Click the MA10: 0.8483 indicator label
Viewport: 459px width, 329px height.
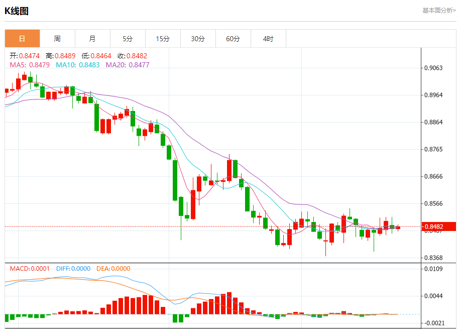[78, 65]
